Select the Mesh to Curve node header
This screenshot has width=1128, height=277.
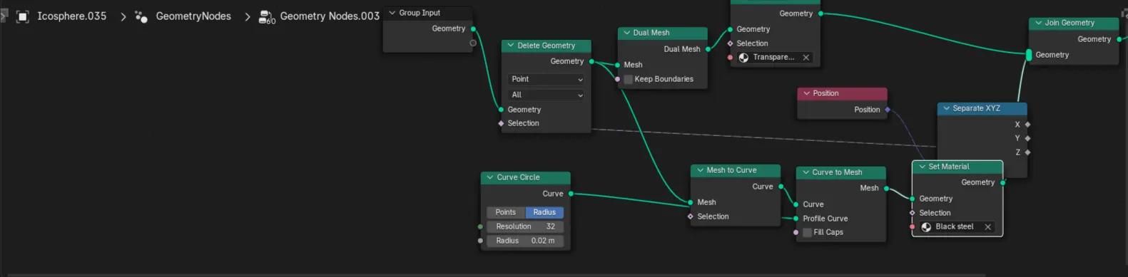[735, 170]
